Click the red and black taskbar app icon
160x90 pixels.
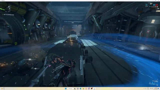click(92, 88)
